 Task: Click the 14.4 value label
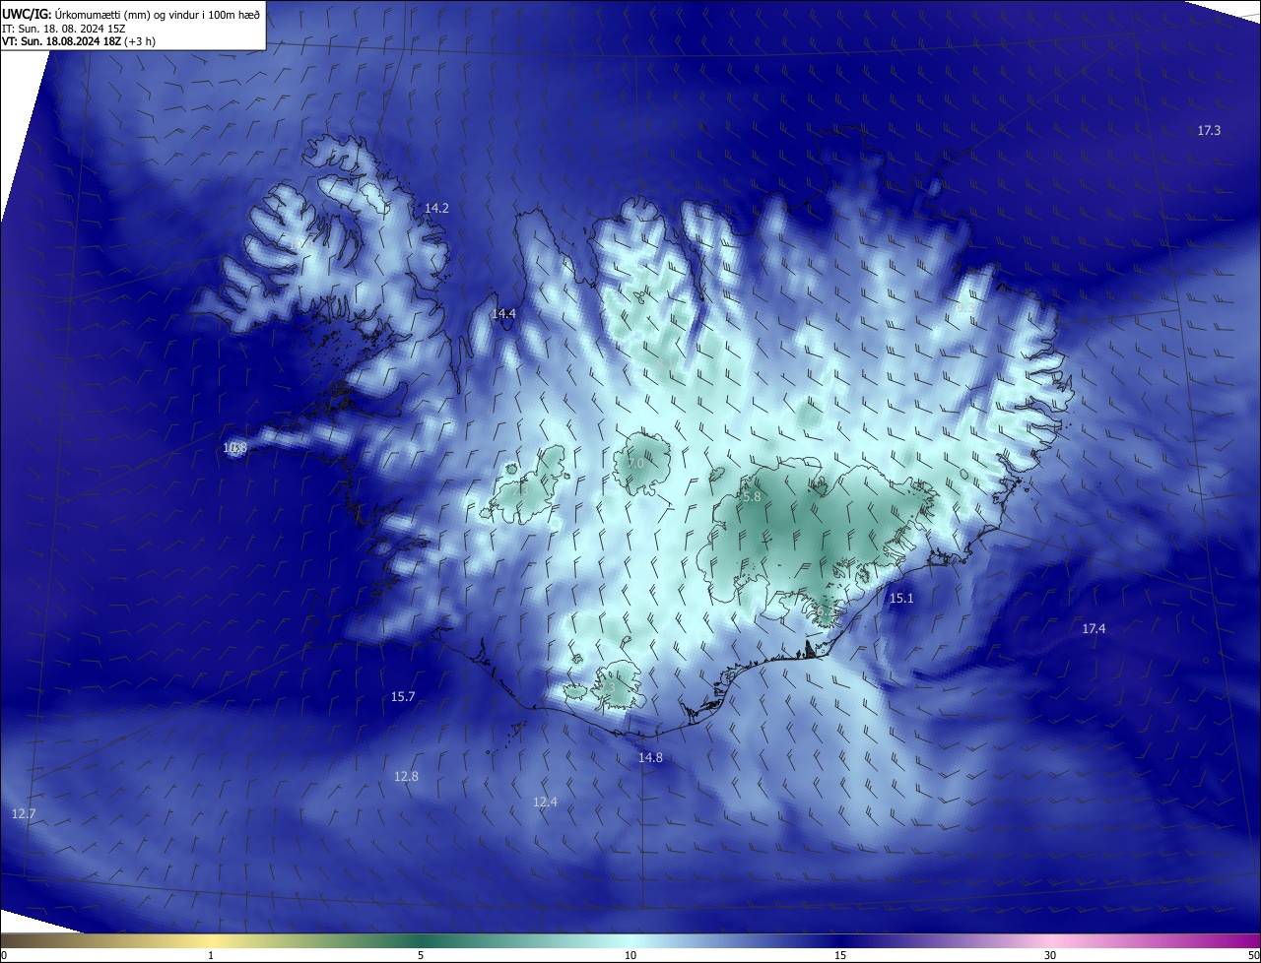click(503, 314)
